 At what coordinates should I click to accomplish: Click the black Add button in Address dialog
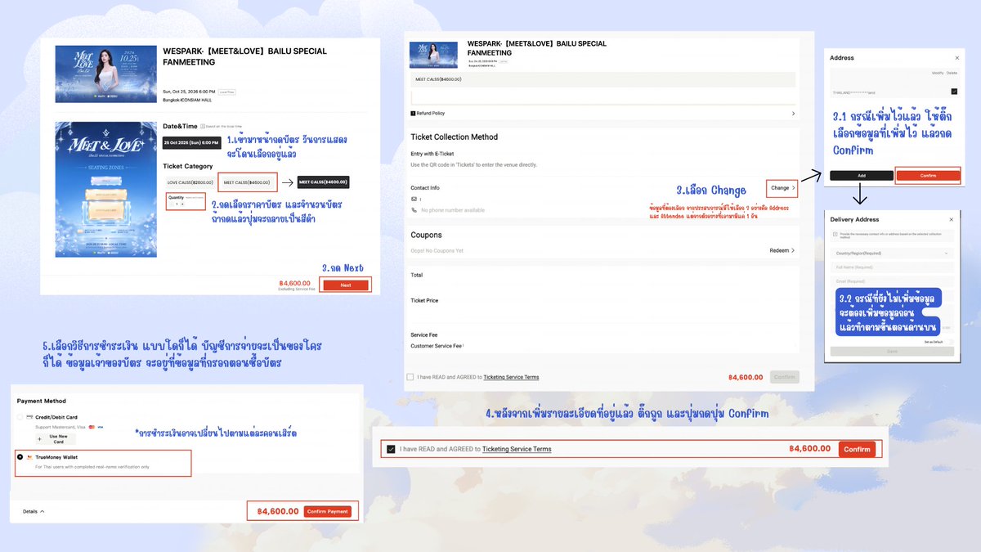pyautogui.click(x=862, y=175)
